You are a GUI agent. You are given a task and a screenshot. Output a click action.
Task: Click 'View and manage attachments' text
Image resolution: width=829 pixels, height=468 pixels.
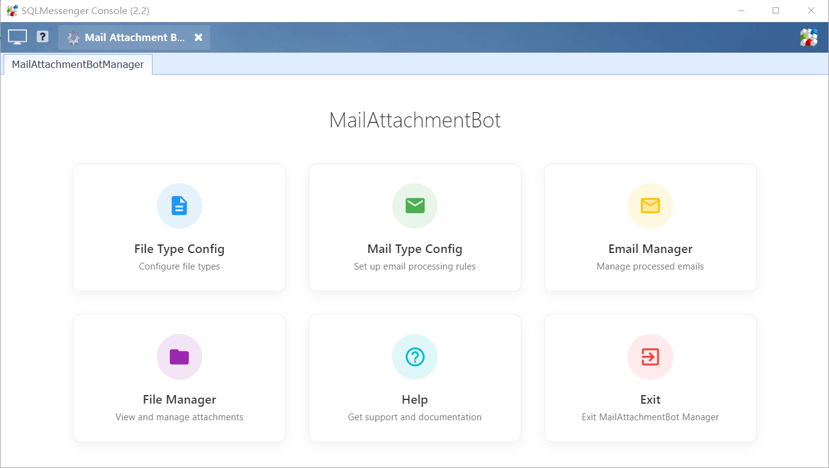click(180, 417)
